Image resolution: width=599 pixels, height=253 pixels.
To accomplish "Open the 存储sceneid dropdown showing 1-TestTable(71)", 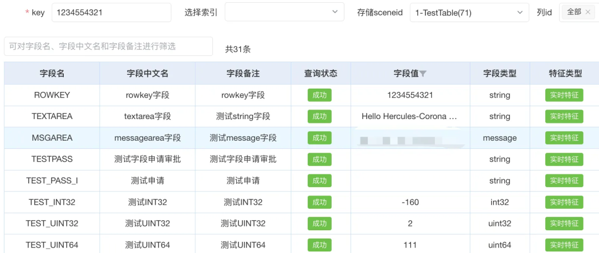I will (469, 12).
